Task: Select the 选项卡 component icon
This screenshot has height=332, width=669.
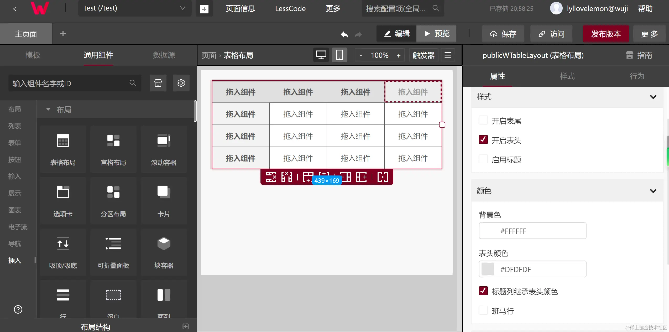Action: point(63,193)
